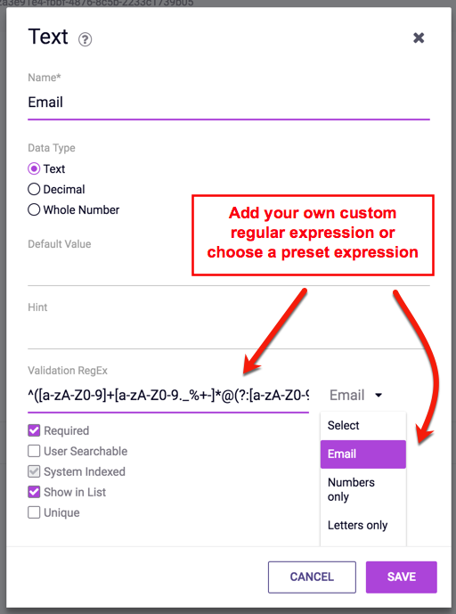Disable the Show in List checkbox

click(34, 492)
